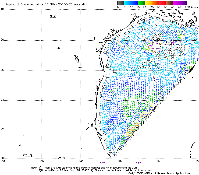Click the '30' latitude axis label
Image resolution: width=199 pixels, height=175 pixels.
[x=2, y=9]
